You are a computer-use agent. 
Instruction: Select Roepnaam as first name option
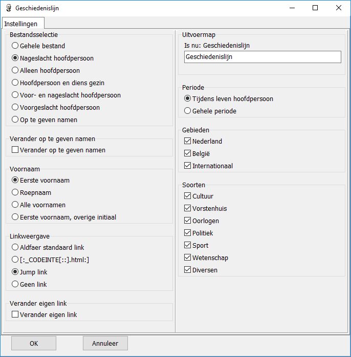(15, 192)
